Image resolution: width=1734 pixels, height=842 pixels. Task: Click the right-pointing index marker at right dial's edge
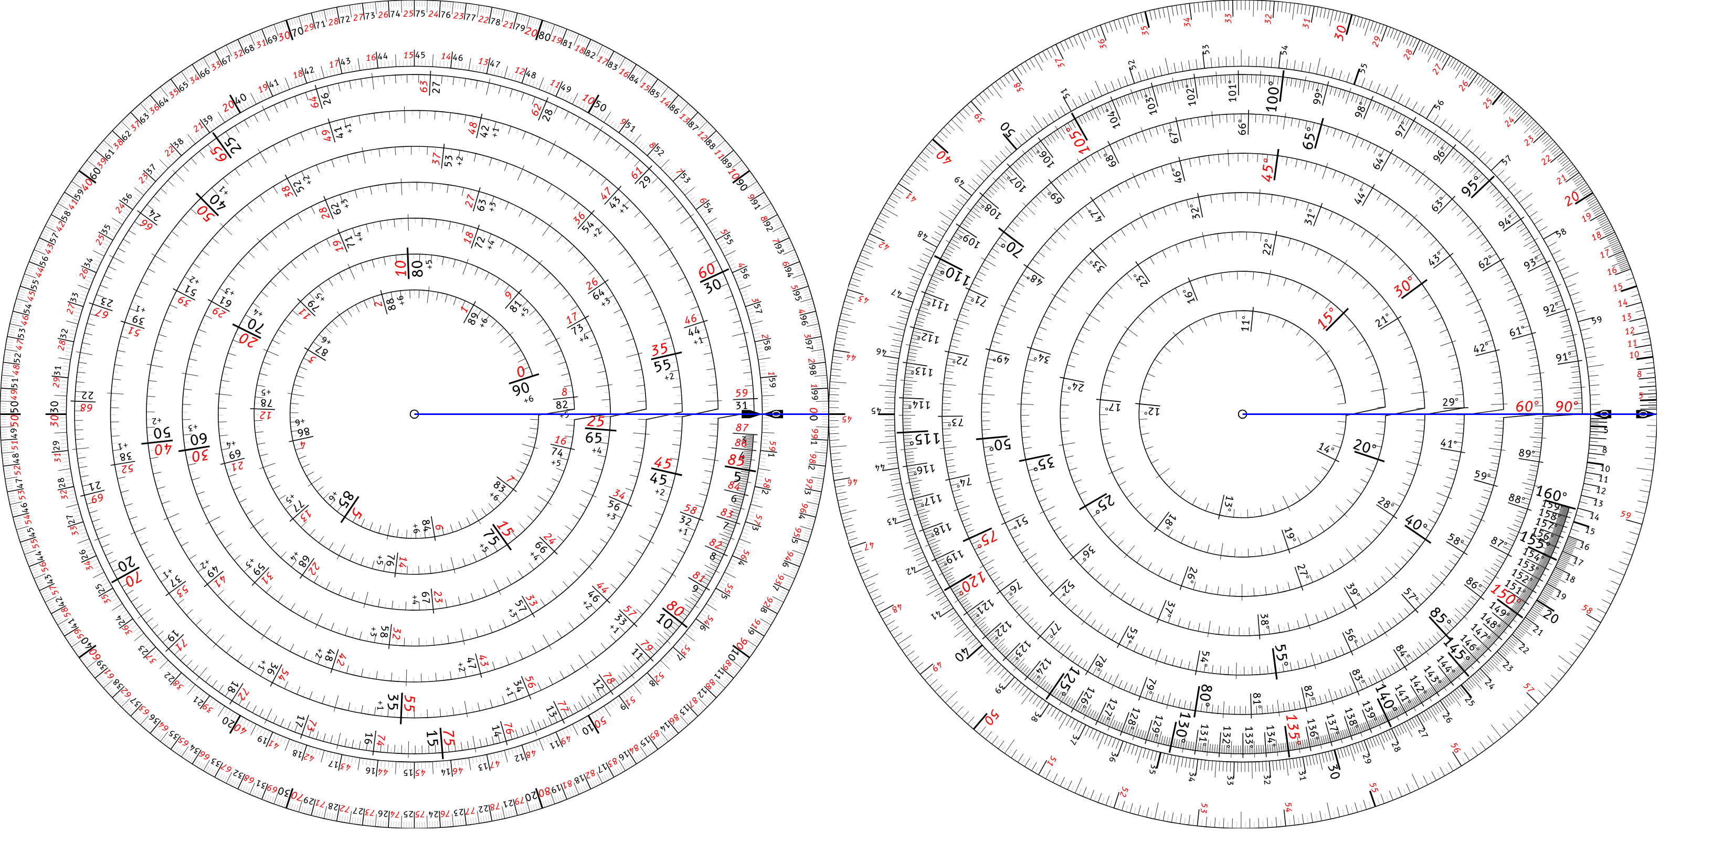click(x=1644, y=414)
